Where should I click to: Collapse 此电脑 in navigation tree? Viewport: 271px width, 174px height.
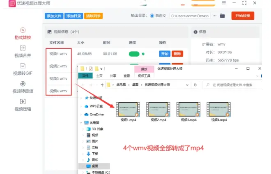(x=81, y=123)
